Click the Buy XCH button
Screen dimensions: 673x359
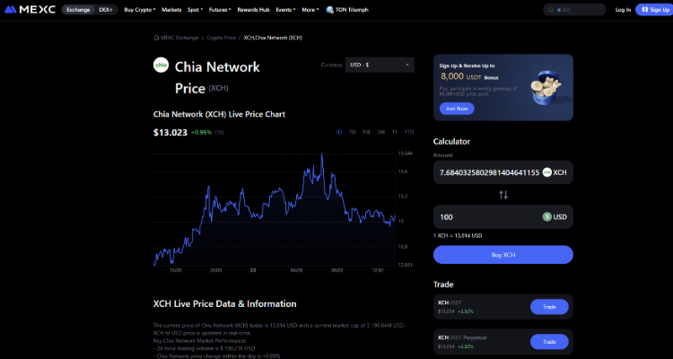503,255
